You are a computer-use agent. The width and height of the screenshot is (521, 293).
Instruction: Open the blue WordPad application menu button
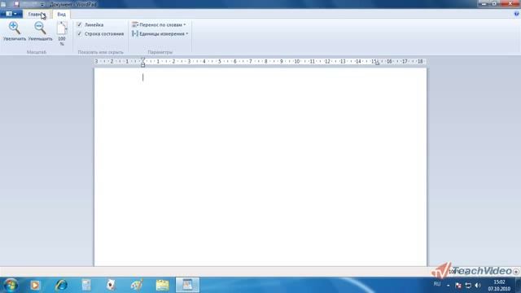click(x=11, y=14)
